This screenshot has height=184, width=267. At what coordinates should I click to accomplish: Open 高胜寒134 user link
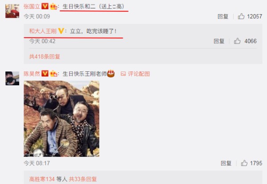pos(42,179)
